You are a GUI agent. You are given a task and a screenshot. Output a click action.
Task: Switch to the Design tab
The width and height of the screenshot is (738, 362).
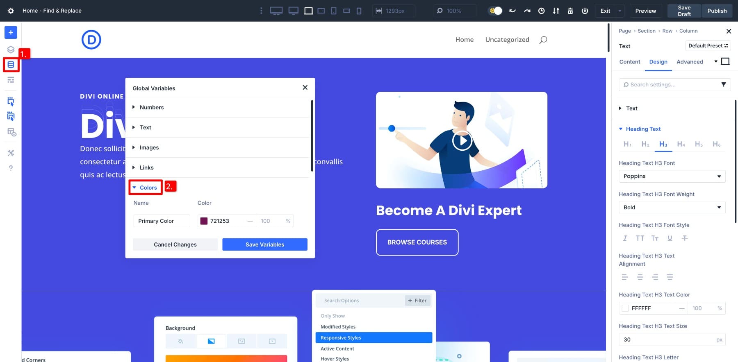click(658, 62)
